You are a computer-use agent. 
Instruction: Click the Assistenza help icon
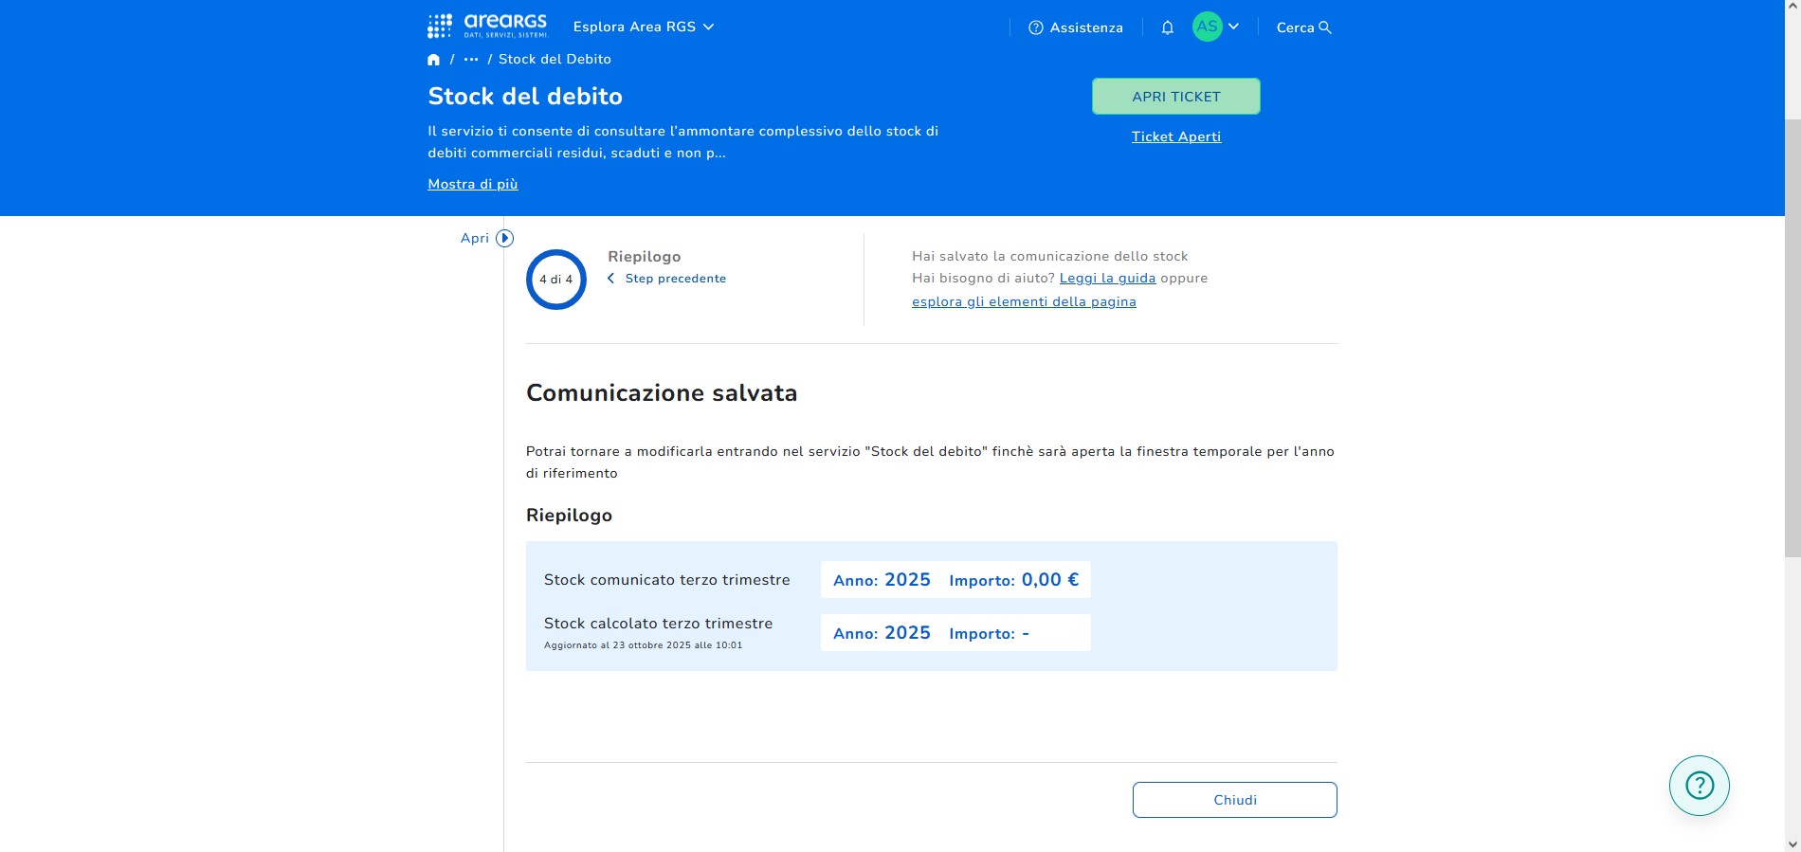tap(1036, 27)
